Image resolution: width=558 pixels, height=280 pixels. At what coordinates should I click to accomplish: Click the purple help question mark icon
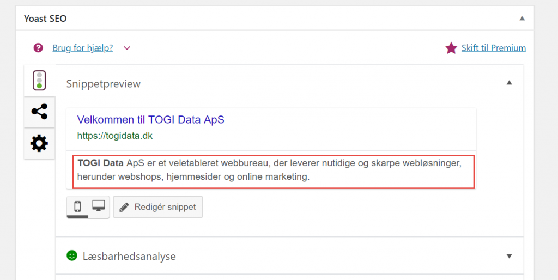(38, 48)
